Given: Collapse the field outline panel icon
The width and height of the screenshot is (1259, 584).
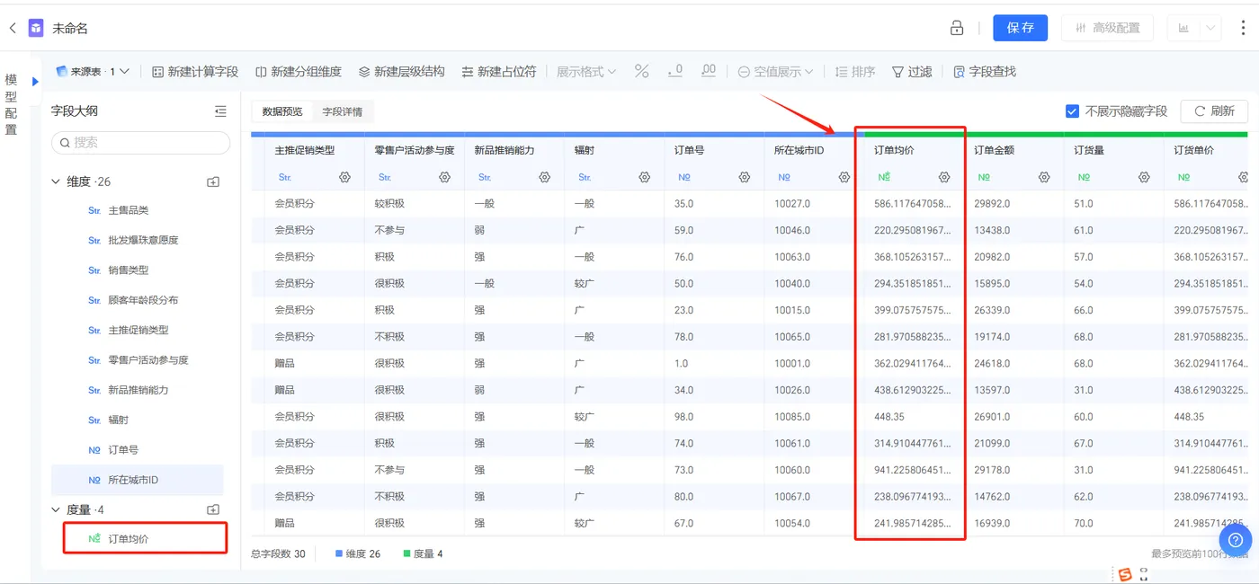Looking at the screenshot, I should click(220, 111).
